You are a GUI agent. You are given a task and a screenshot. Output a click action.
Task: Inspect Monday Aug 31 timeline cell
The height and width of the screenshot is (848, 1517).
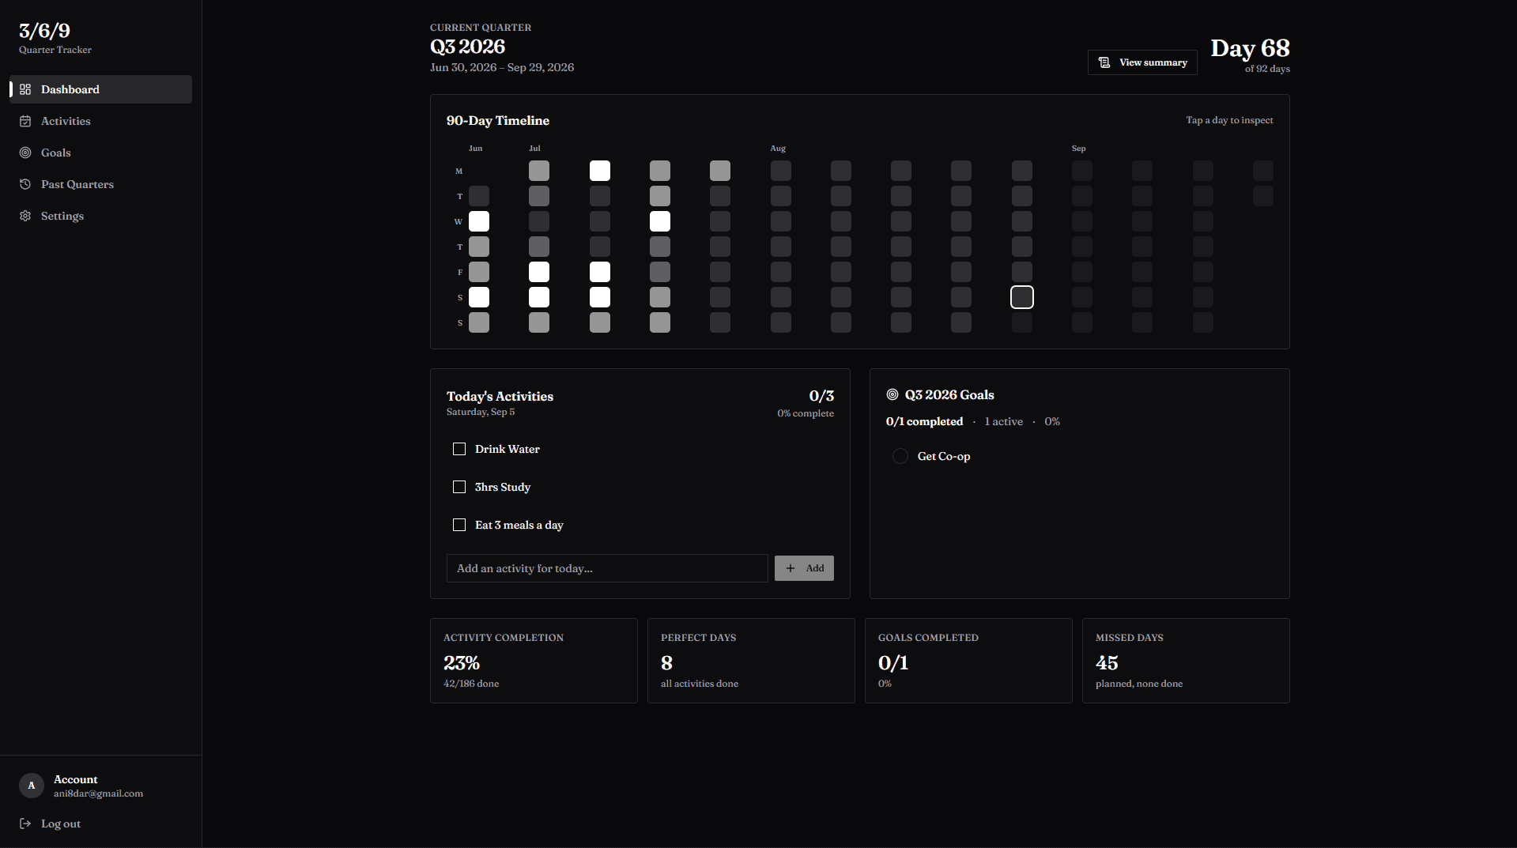1022,171
